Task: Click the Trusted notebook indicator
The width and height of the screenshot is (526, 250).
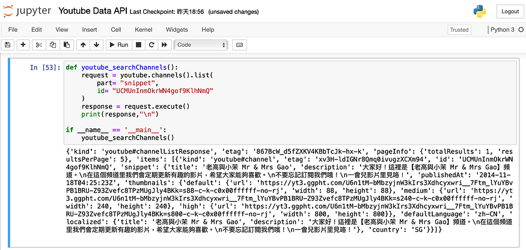Action: coord(459,30)
